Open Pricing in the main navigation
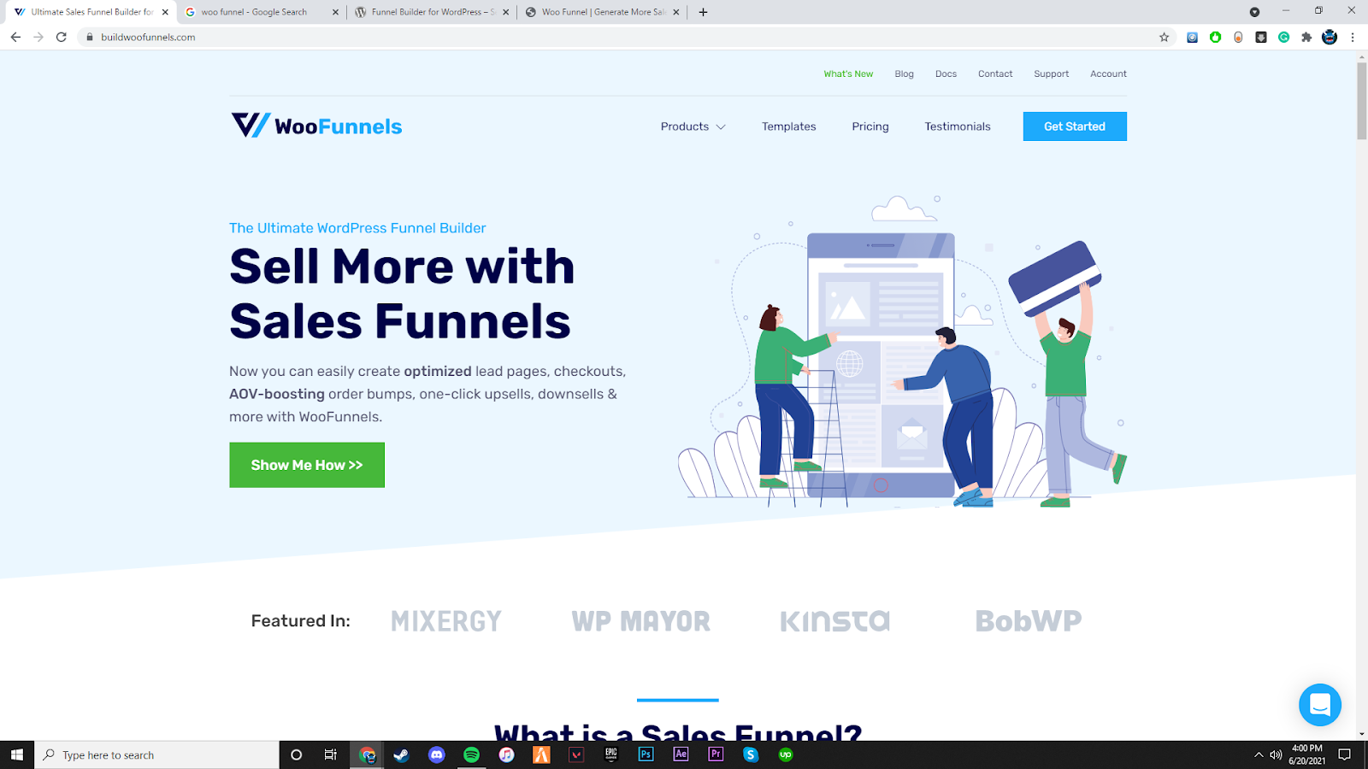Image resolution: width=1368 pixels, height=769 pixels. [x=870, y=126]
